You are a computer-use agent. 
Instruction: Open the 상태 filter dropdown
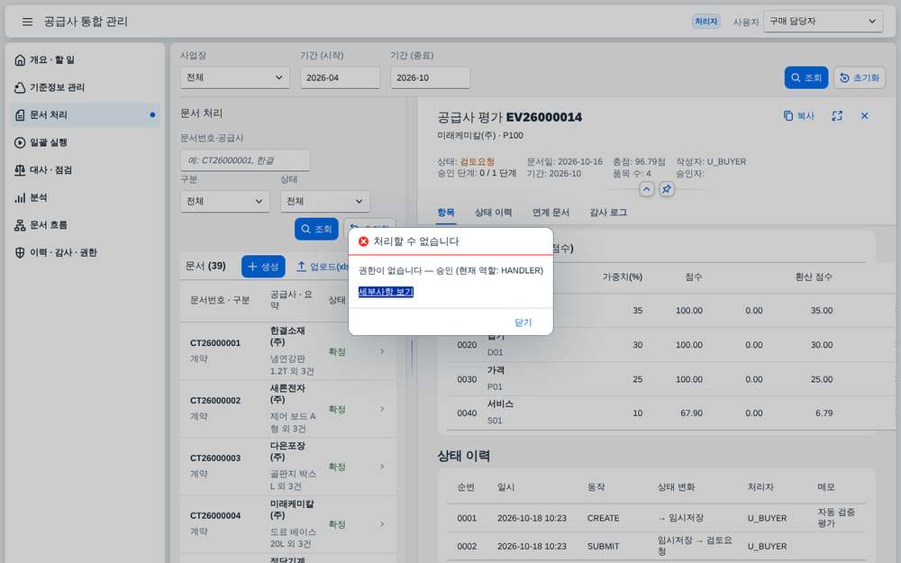(x=325, y=202)
